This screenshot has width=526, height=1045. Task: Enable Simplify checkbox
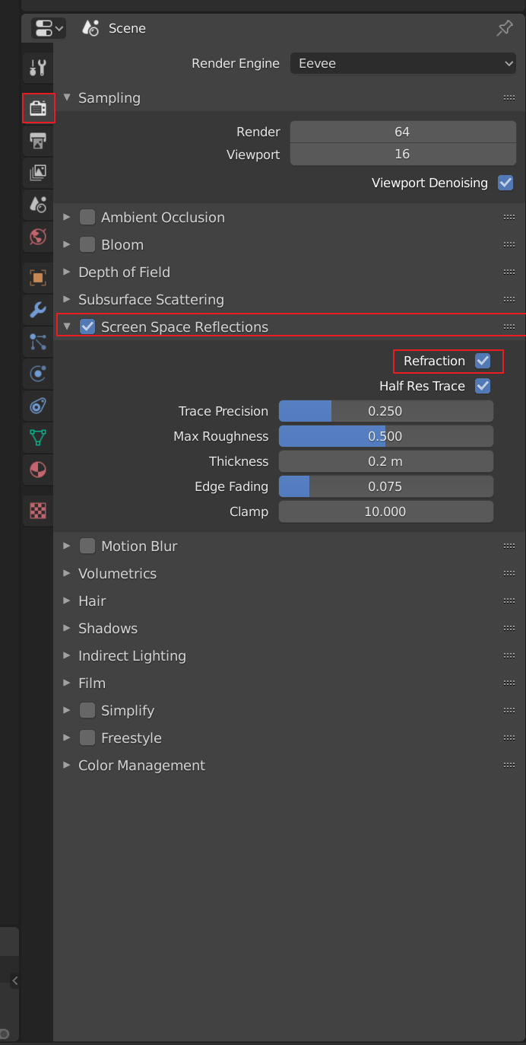(87, 711)
